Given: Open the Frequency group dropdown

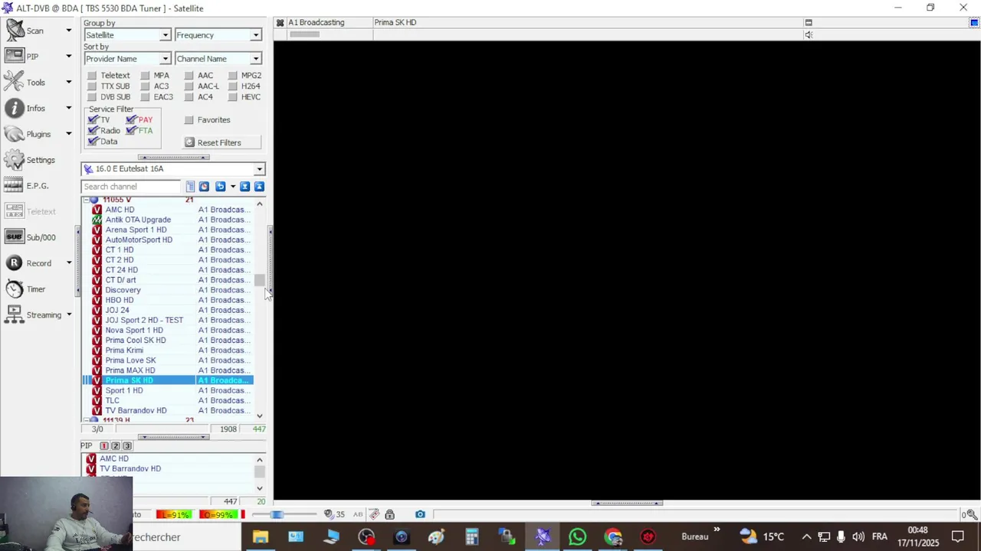Looking at the screenshot, I should tap(218, 35).
